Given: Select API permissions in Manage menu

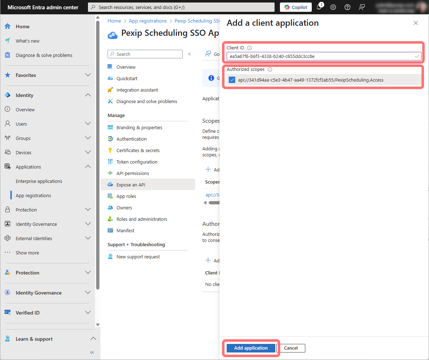Looking at the screenshot, I should point(132,173).
